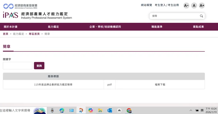Click the search magnifier icon

(201, 16)
